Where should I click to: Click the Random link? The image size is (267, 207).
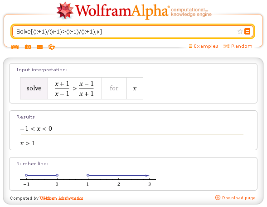coord(238,46)
